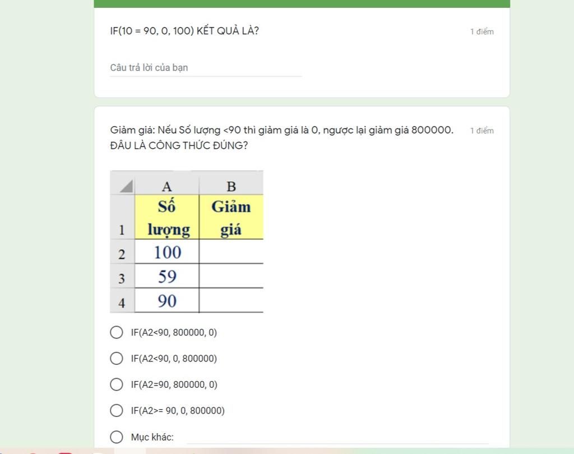
Task: Click column B header in the spreadsheet image
Action: click(231, 186)
